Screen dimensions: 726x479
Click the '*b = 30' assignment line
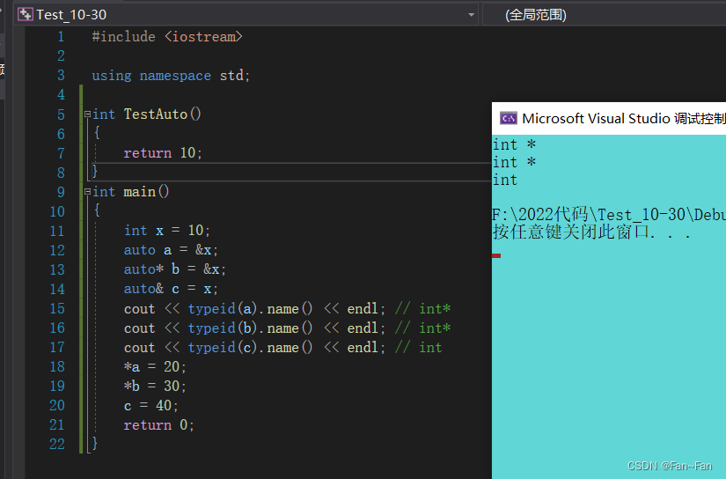(x=155, y=386)
